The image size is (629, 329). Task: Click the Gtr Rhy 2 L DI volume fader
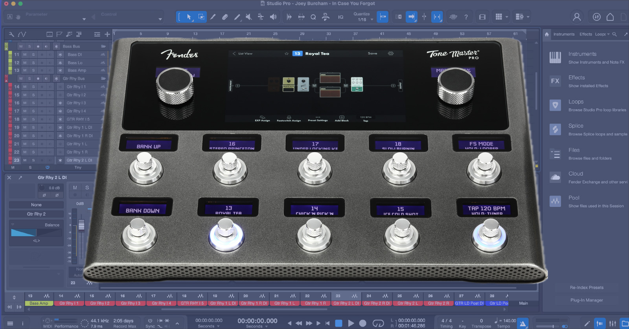coord(81,225)
